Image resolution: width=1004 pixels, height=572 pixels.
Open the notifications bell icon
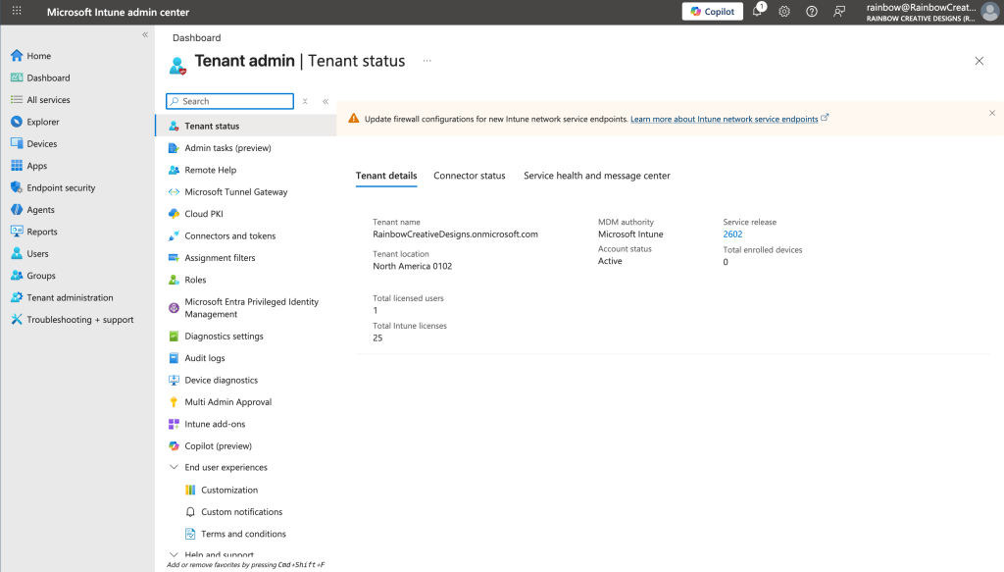(x=757, y=12)
